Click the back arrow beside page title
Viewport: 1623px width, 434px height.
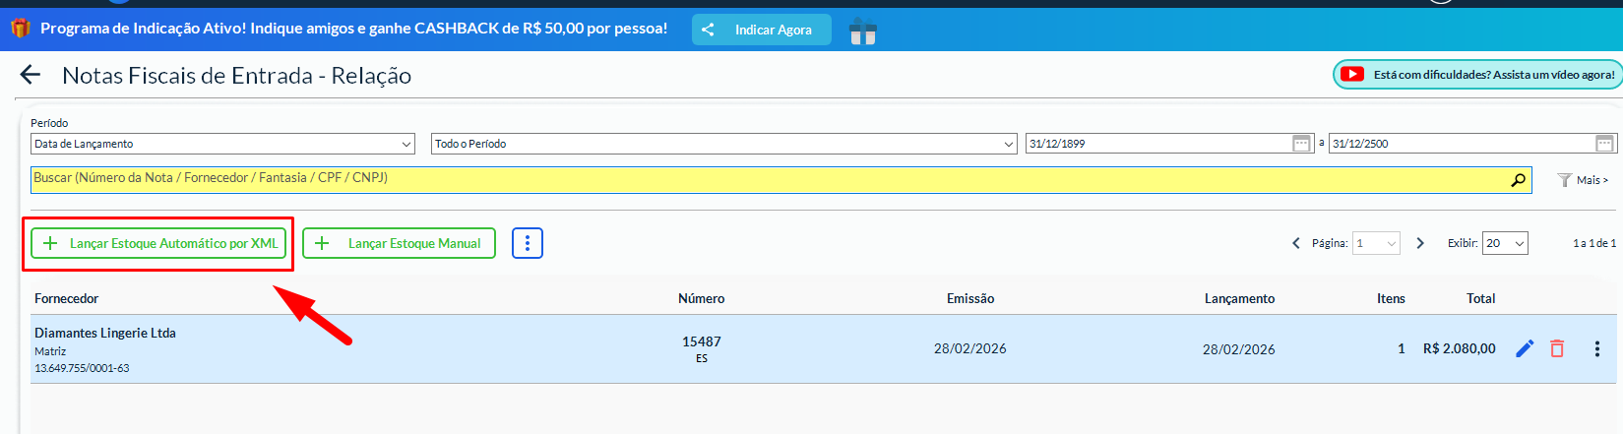31,76
